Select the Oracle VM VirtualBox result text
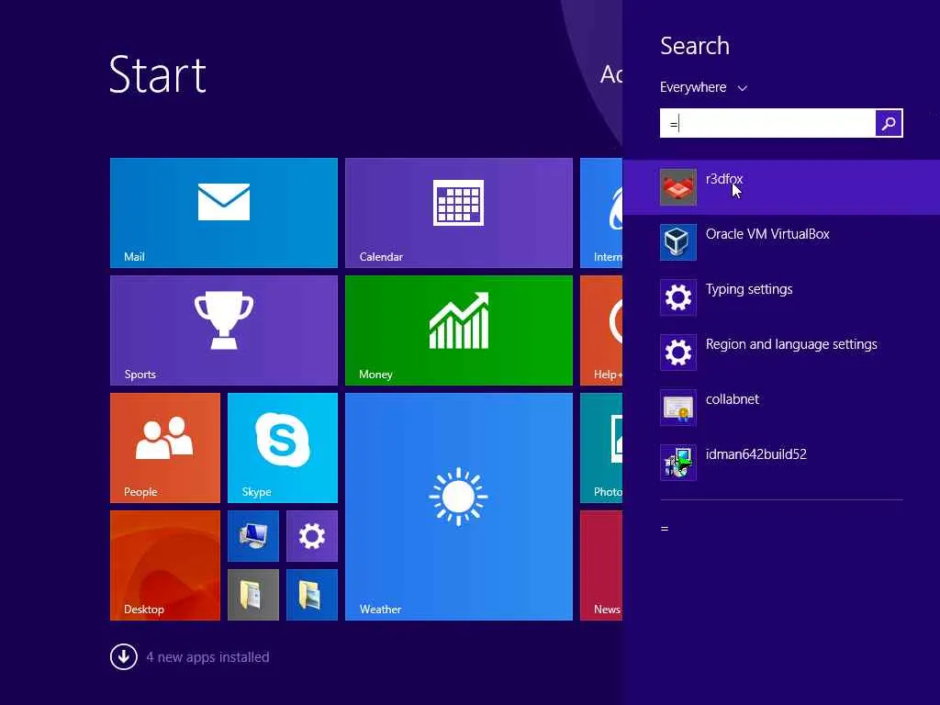The image size is (940, 705). 767,234
